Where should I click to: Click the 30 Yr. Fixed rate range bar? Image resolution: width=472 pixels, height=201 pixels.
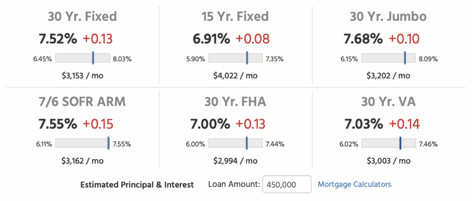82,58
